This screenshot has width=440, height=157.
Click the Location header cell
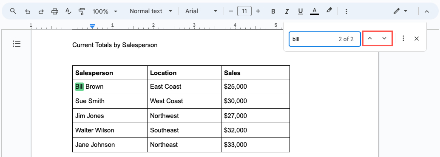click(x=184, y=73)
